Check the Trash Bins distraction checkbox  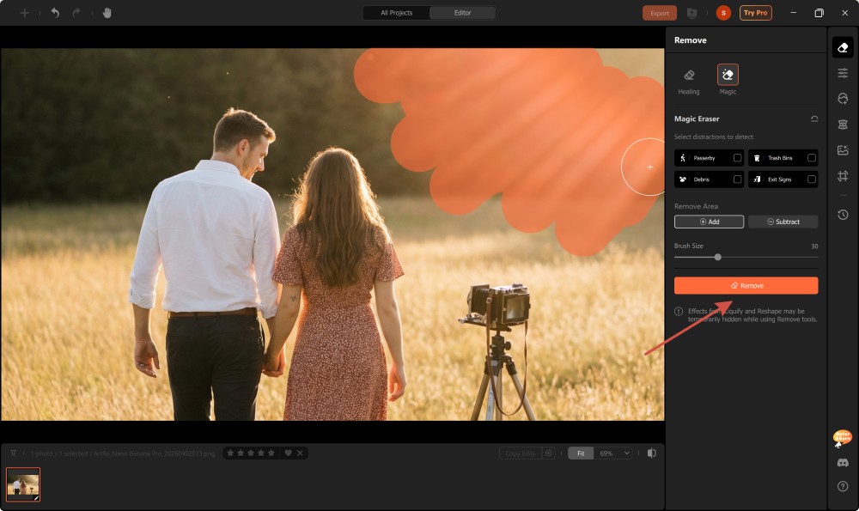click(811, 158)
